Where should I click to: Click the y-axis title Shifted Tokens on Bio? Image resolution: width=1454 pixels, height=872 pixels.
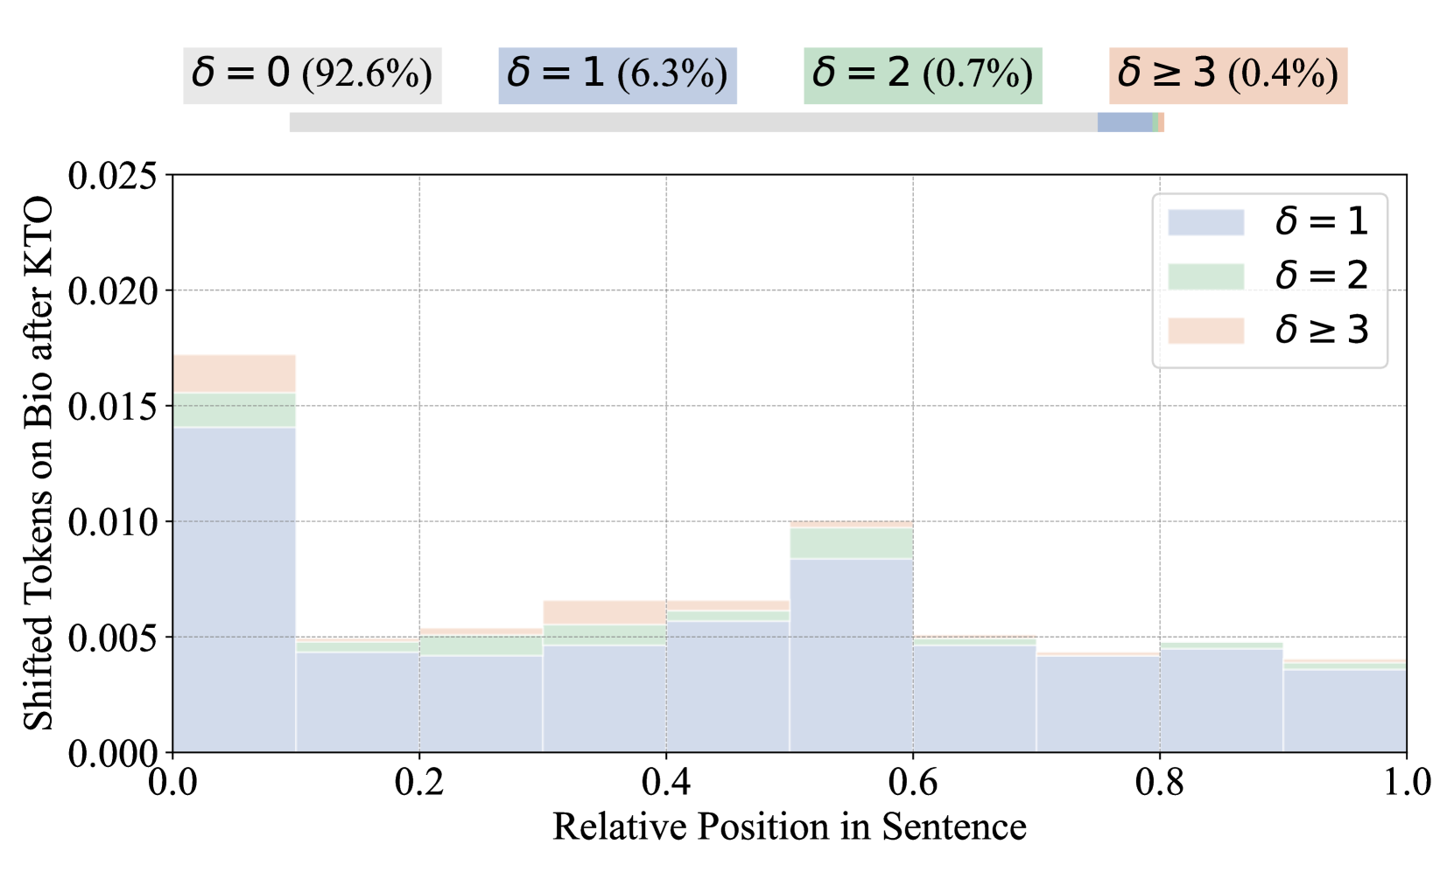point(39,464)
